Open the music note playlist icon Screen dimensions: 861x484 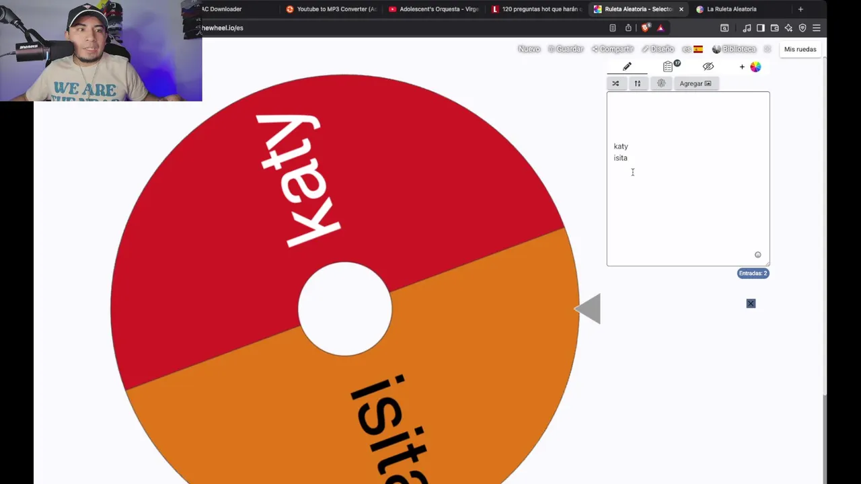click(x=747, y=28)
